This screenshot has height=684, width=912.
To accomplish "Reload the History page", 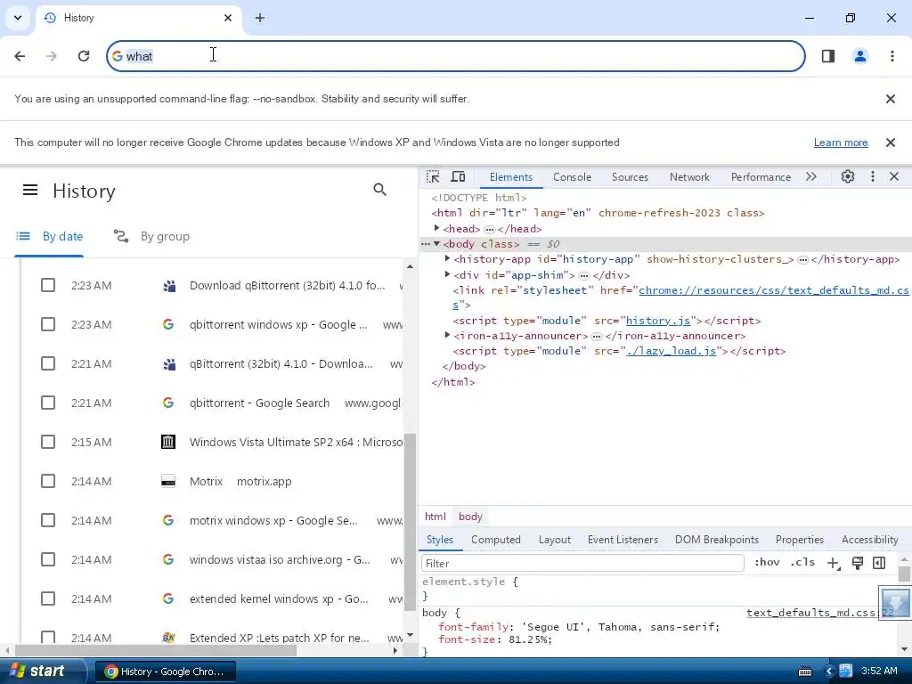I will 84,56.
